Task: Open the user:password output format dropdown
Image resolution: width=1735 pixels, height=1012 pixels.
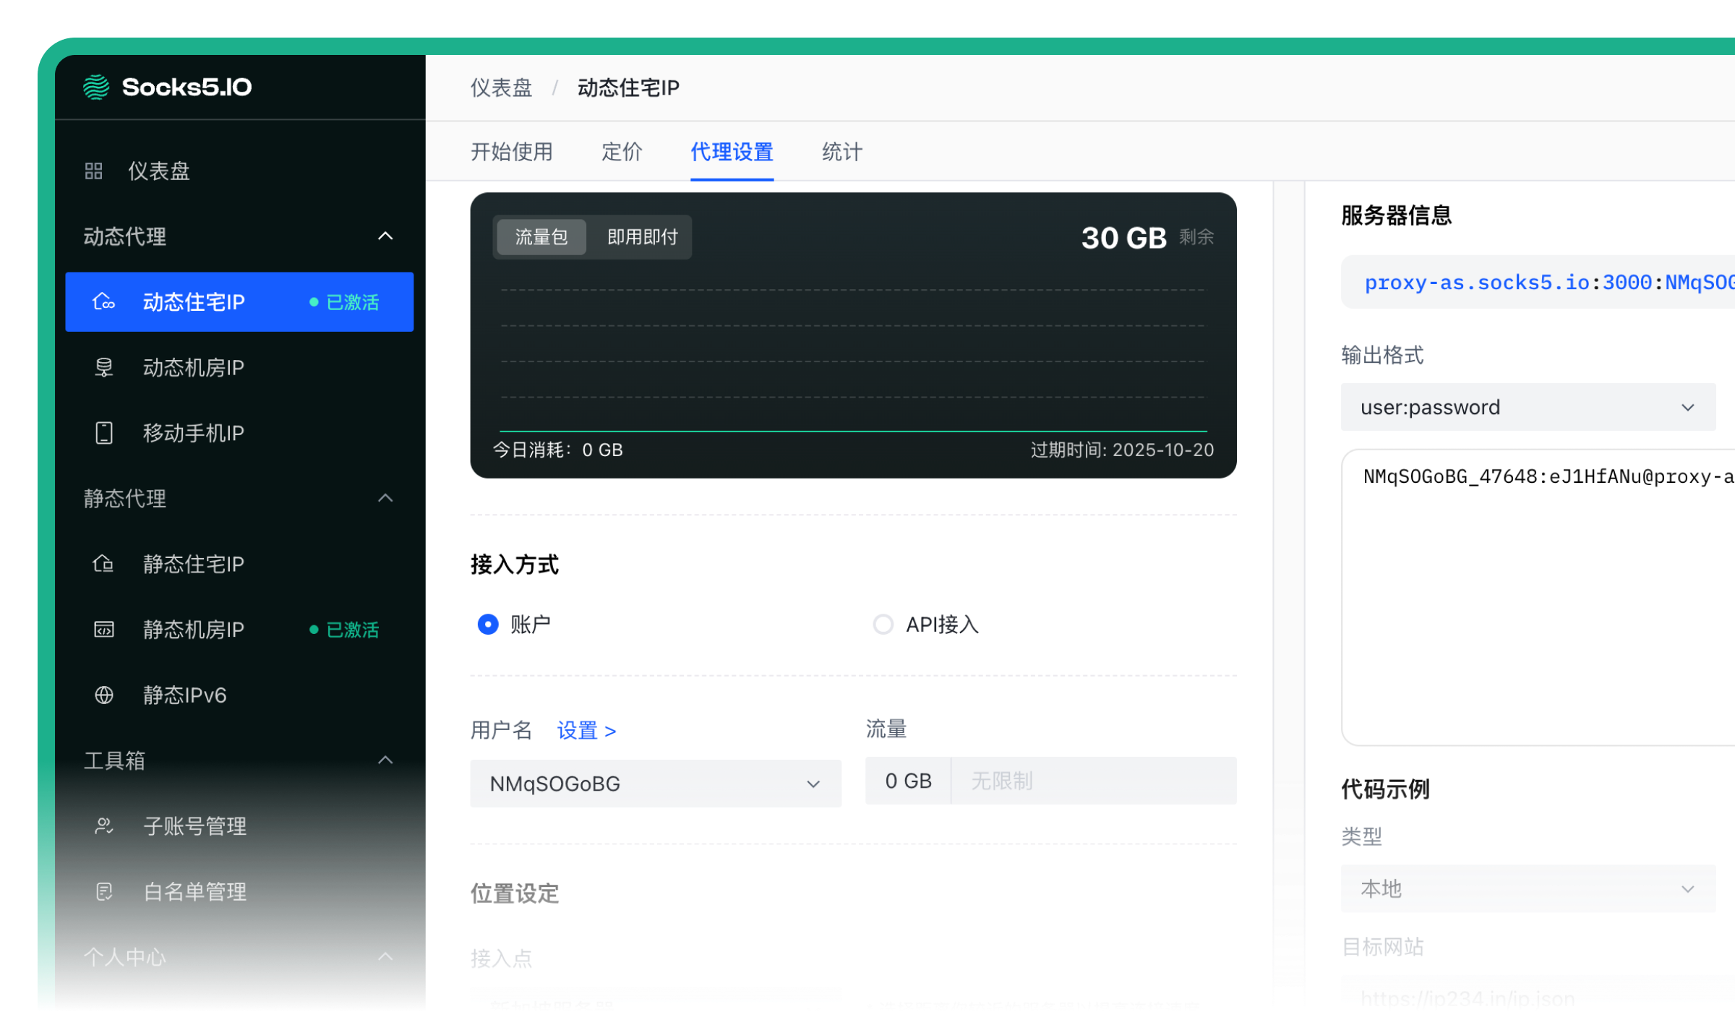Action: 1528,407
